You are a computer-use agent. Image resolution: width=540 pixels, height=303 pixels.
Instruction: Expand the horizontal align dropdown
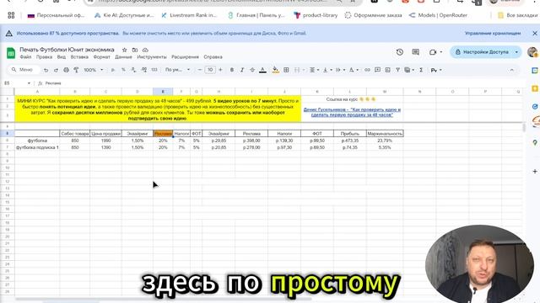318,70
